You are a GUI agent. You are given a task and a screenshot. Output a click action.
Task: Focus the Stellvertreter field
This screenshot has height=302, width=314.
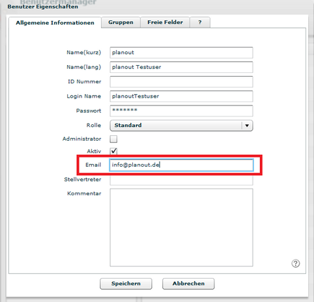click(181, 180)
